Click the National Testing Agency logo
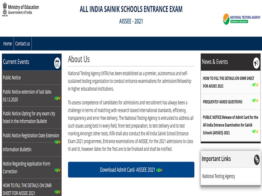This screenshot has height=196, width=262. pos(241,19)
